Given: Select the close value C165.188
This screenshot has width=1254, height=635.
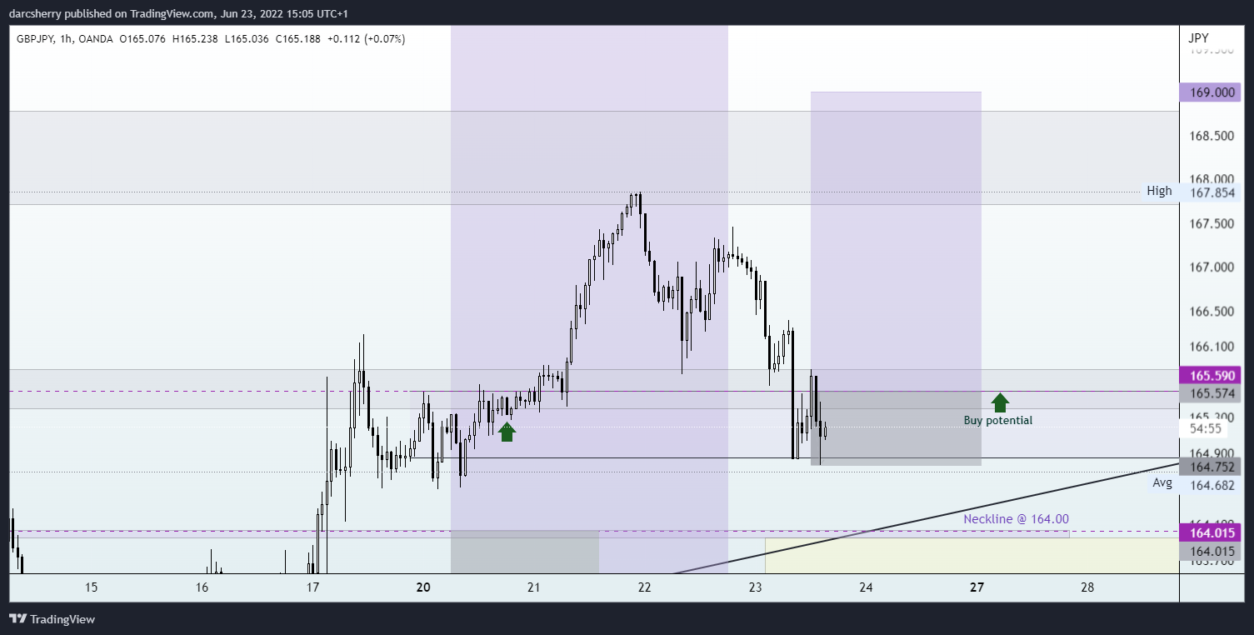Looking at the screenshot, I should pyautogui.click(x=299, y=38).
